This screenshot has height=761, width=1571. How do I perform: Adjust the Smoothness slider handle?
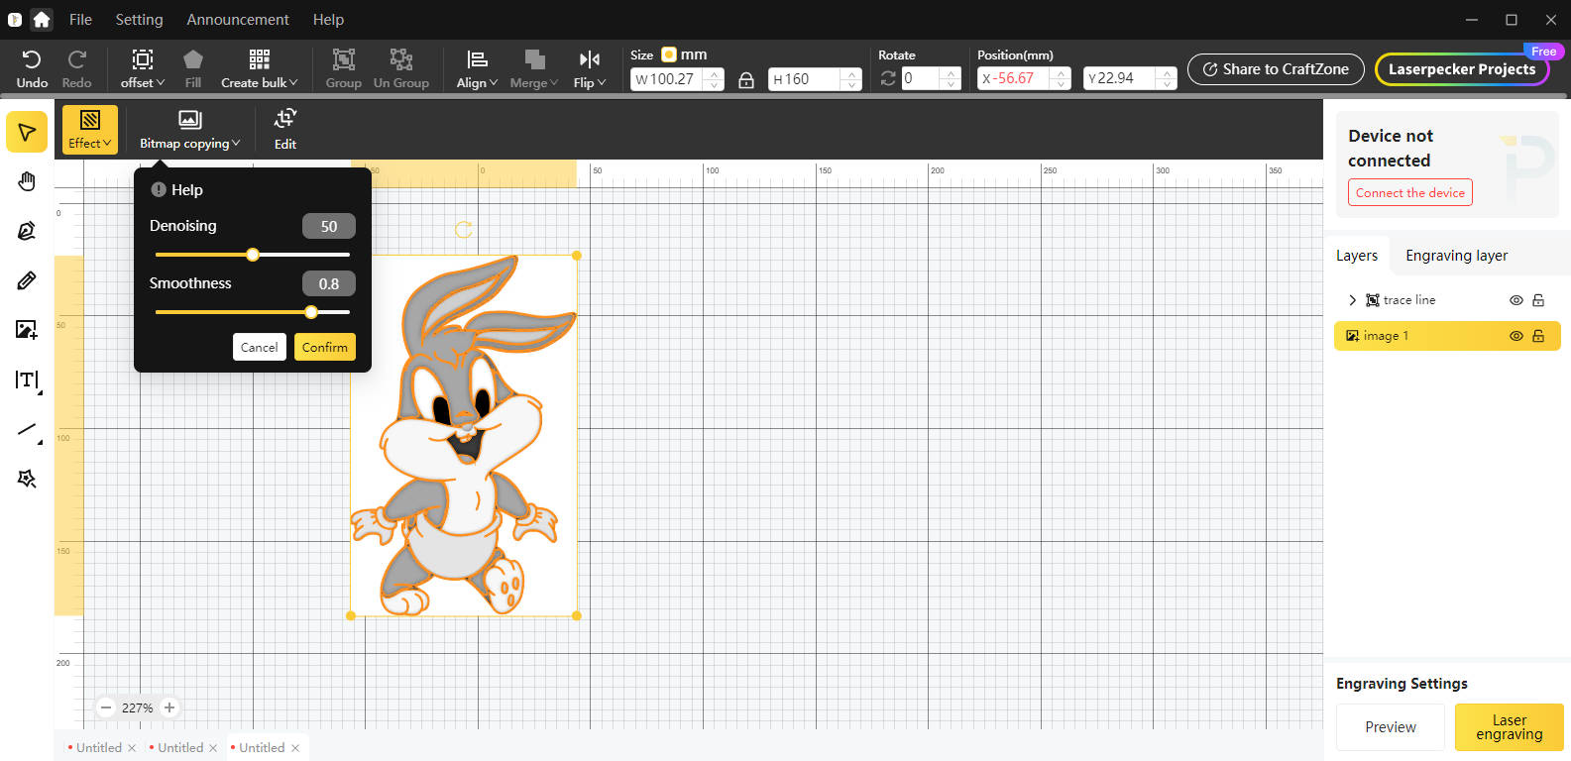311,312
